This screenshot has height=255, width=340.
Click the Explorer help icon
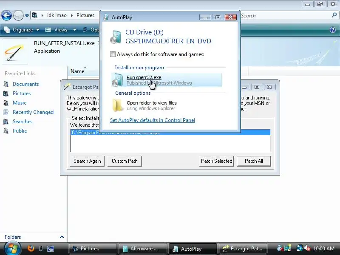click(333, 30)
